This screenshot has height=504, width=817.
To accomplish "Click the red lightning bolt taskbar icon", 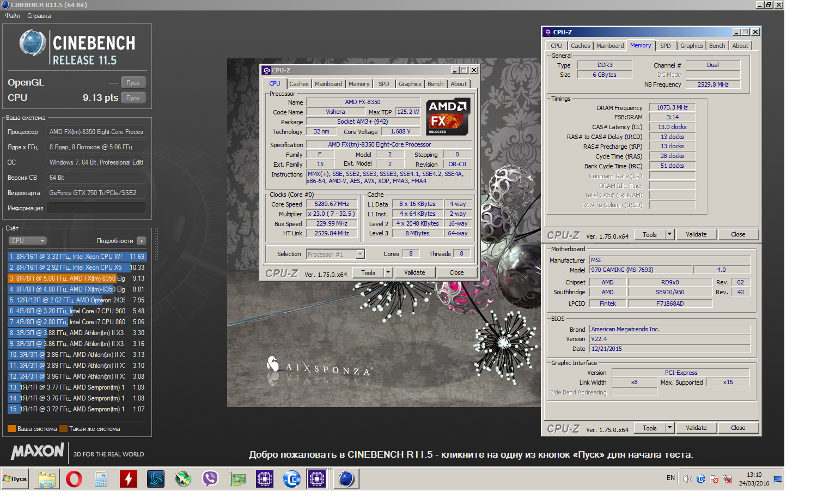I will tap(129, 479).
